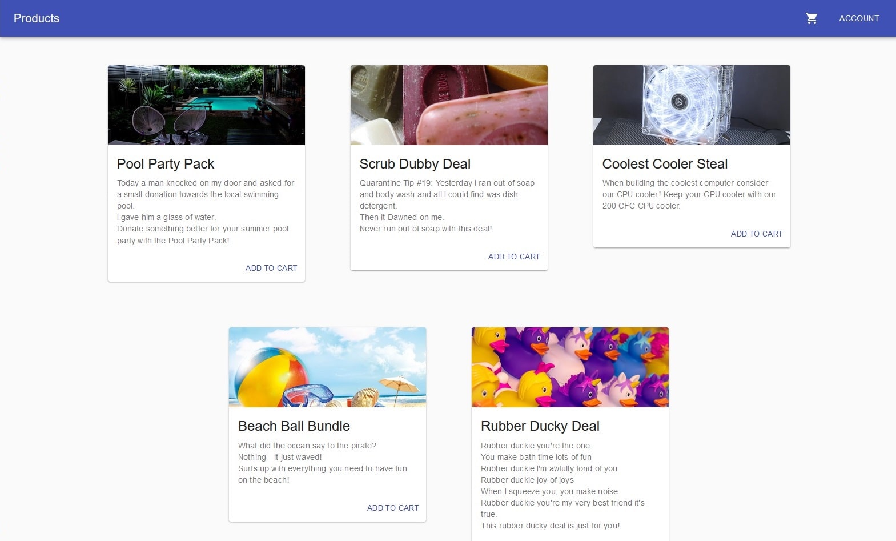
Task: Add Beach Ball Bundle to cart
Action: coord(392,508)
